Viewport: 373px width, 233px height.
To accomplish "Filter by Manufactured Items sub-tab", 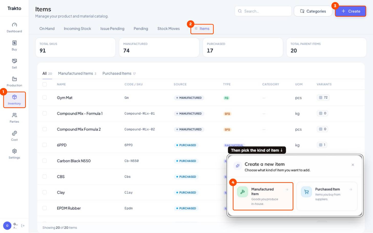I will coord(77,74).
